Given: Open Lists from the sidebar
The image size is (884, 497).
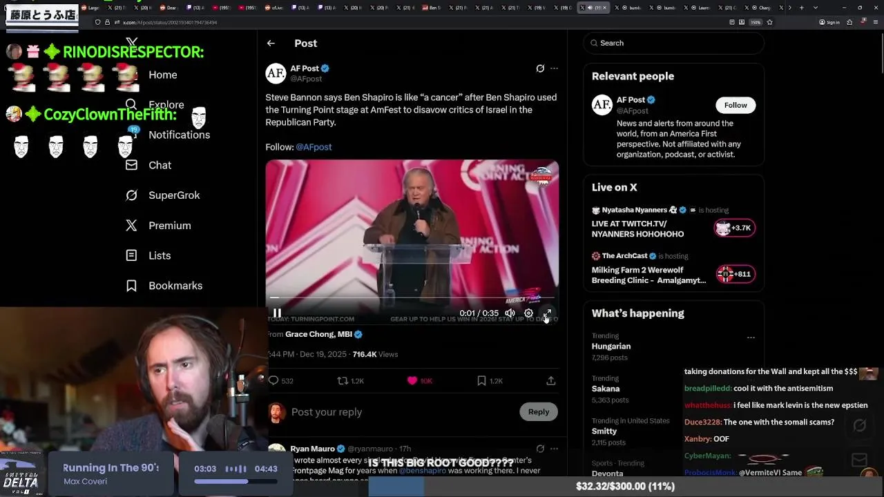Looking at the screenshot, I should click(148, 255).
